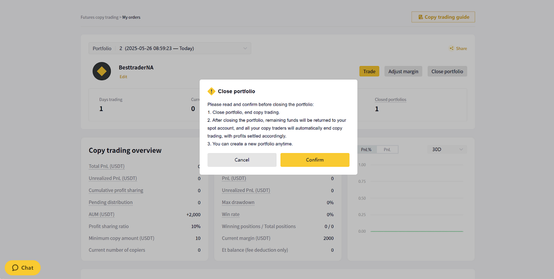Viewport: 554px width, 279px height.
Task: Cancel the Close portfolio dialog
Action: click(x=242, y=160)
